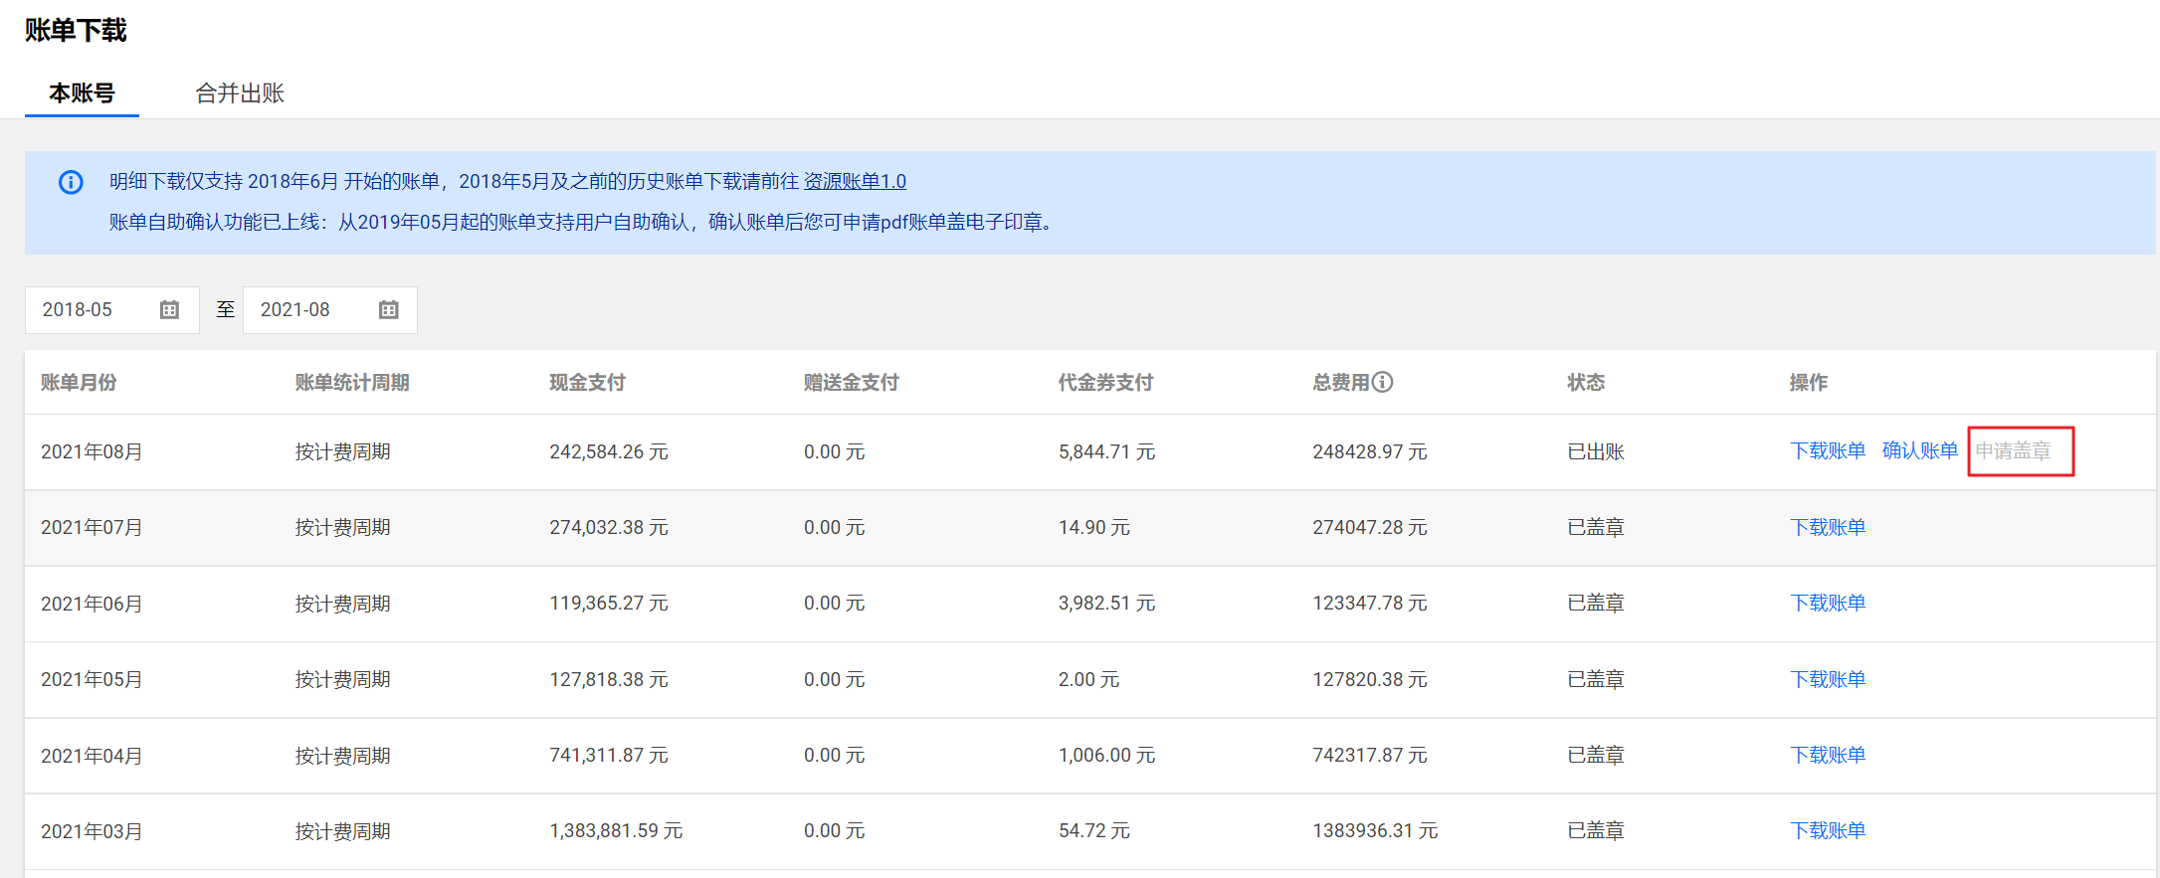Select the 2021年04月 month cell
2160x878 pixels.
tap(92, 756)
